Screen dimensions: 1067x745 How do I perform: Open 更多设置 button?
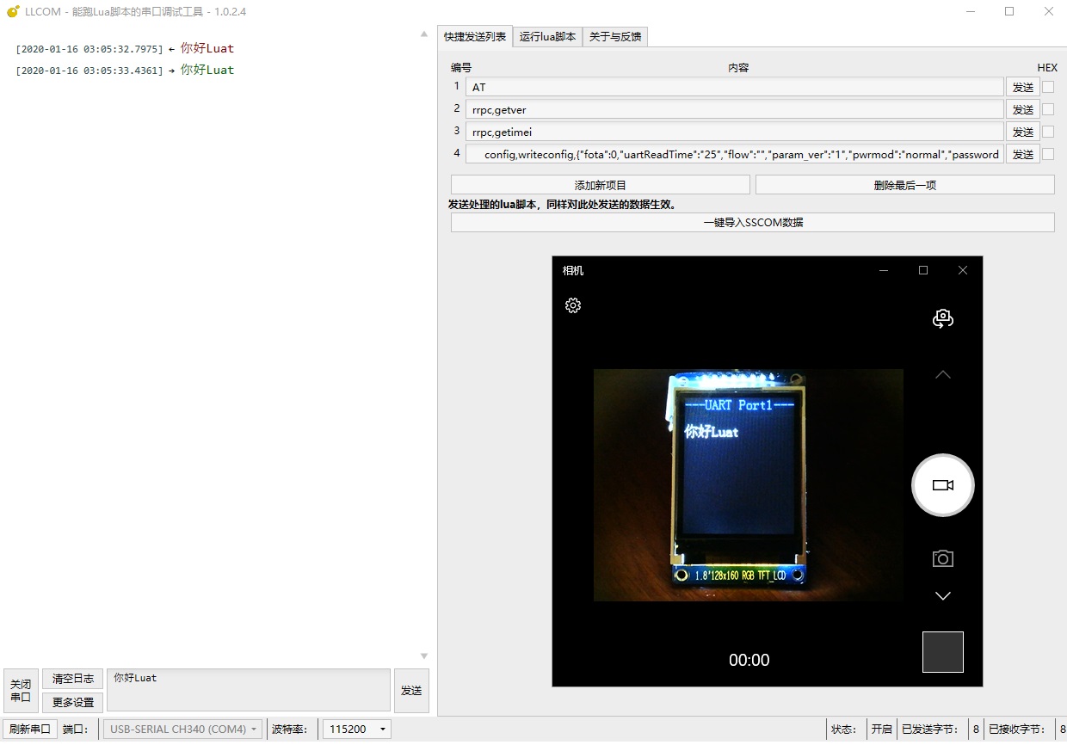pos(73,702)
